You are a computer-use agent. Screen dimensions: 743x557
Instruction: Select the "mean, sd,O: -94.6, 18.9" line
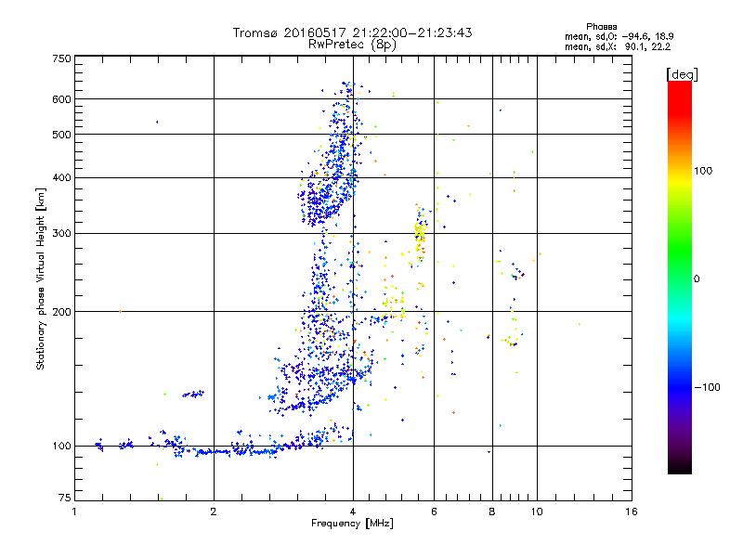click(x=619, y=36)
